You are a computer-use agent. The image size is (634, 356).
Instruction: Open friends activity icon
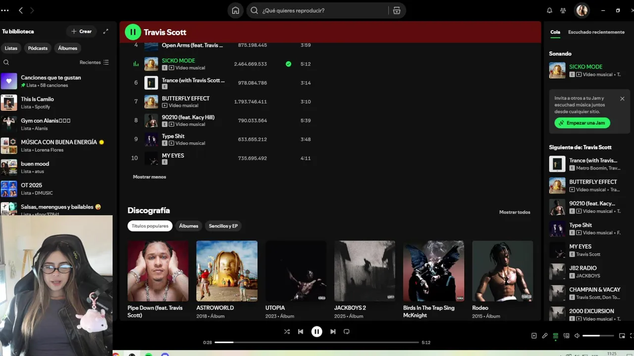coord(563,10)
